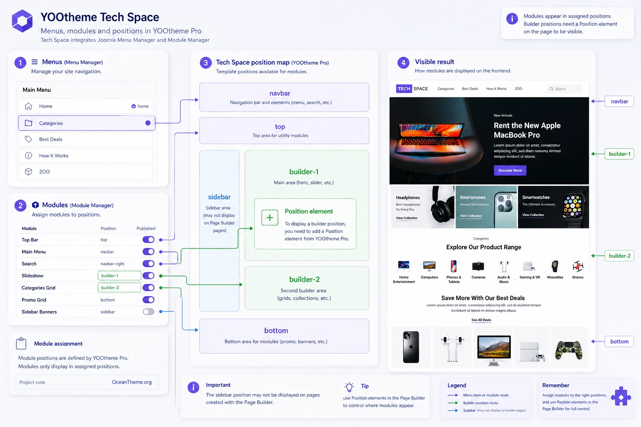The width and height of the screenshot is (641, 427).
Task: Toggle Top Bar module published switch
Action: (x=148, y=239)
